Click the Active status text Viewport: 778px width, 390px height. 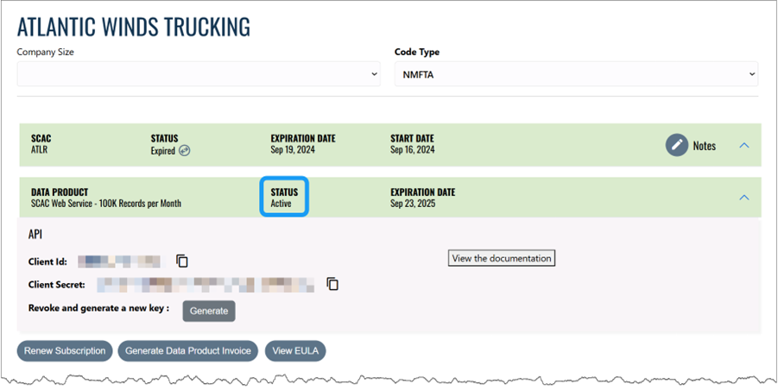click(x=281, y=203)
